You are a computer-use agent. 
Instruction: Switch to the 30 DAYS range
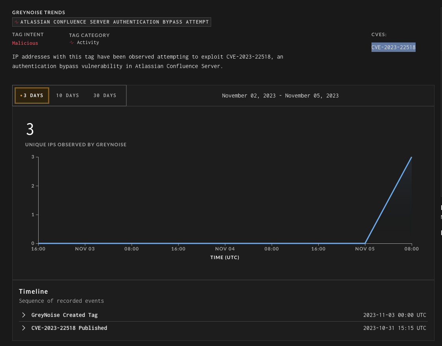coord(105,96)
